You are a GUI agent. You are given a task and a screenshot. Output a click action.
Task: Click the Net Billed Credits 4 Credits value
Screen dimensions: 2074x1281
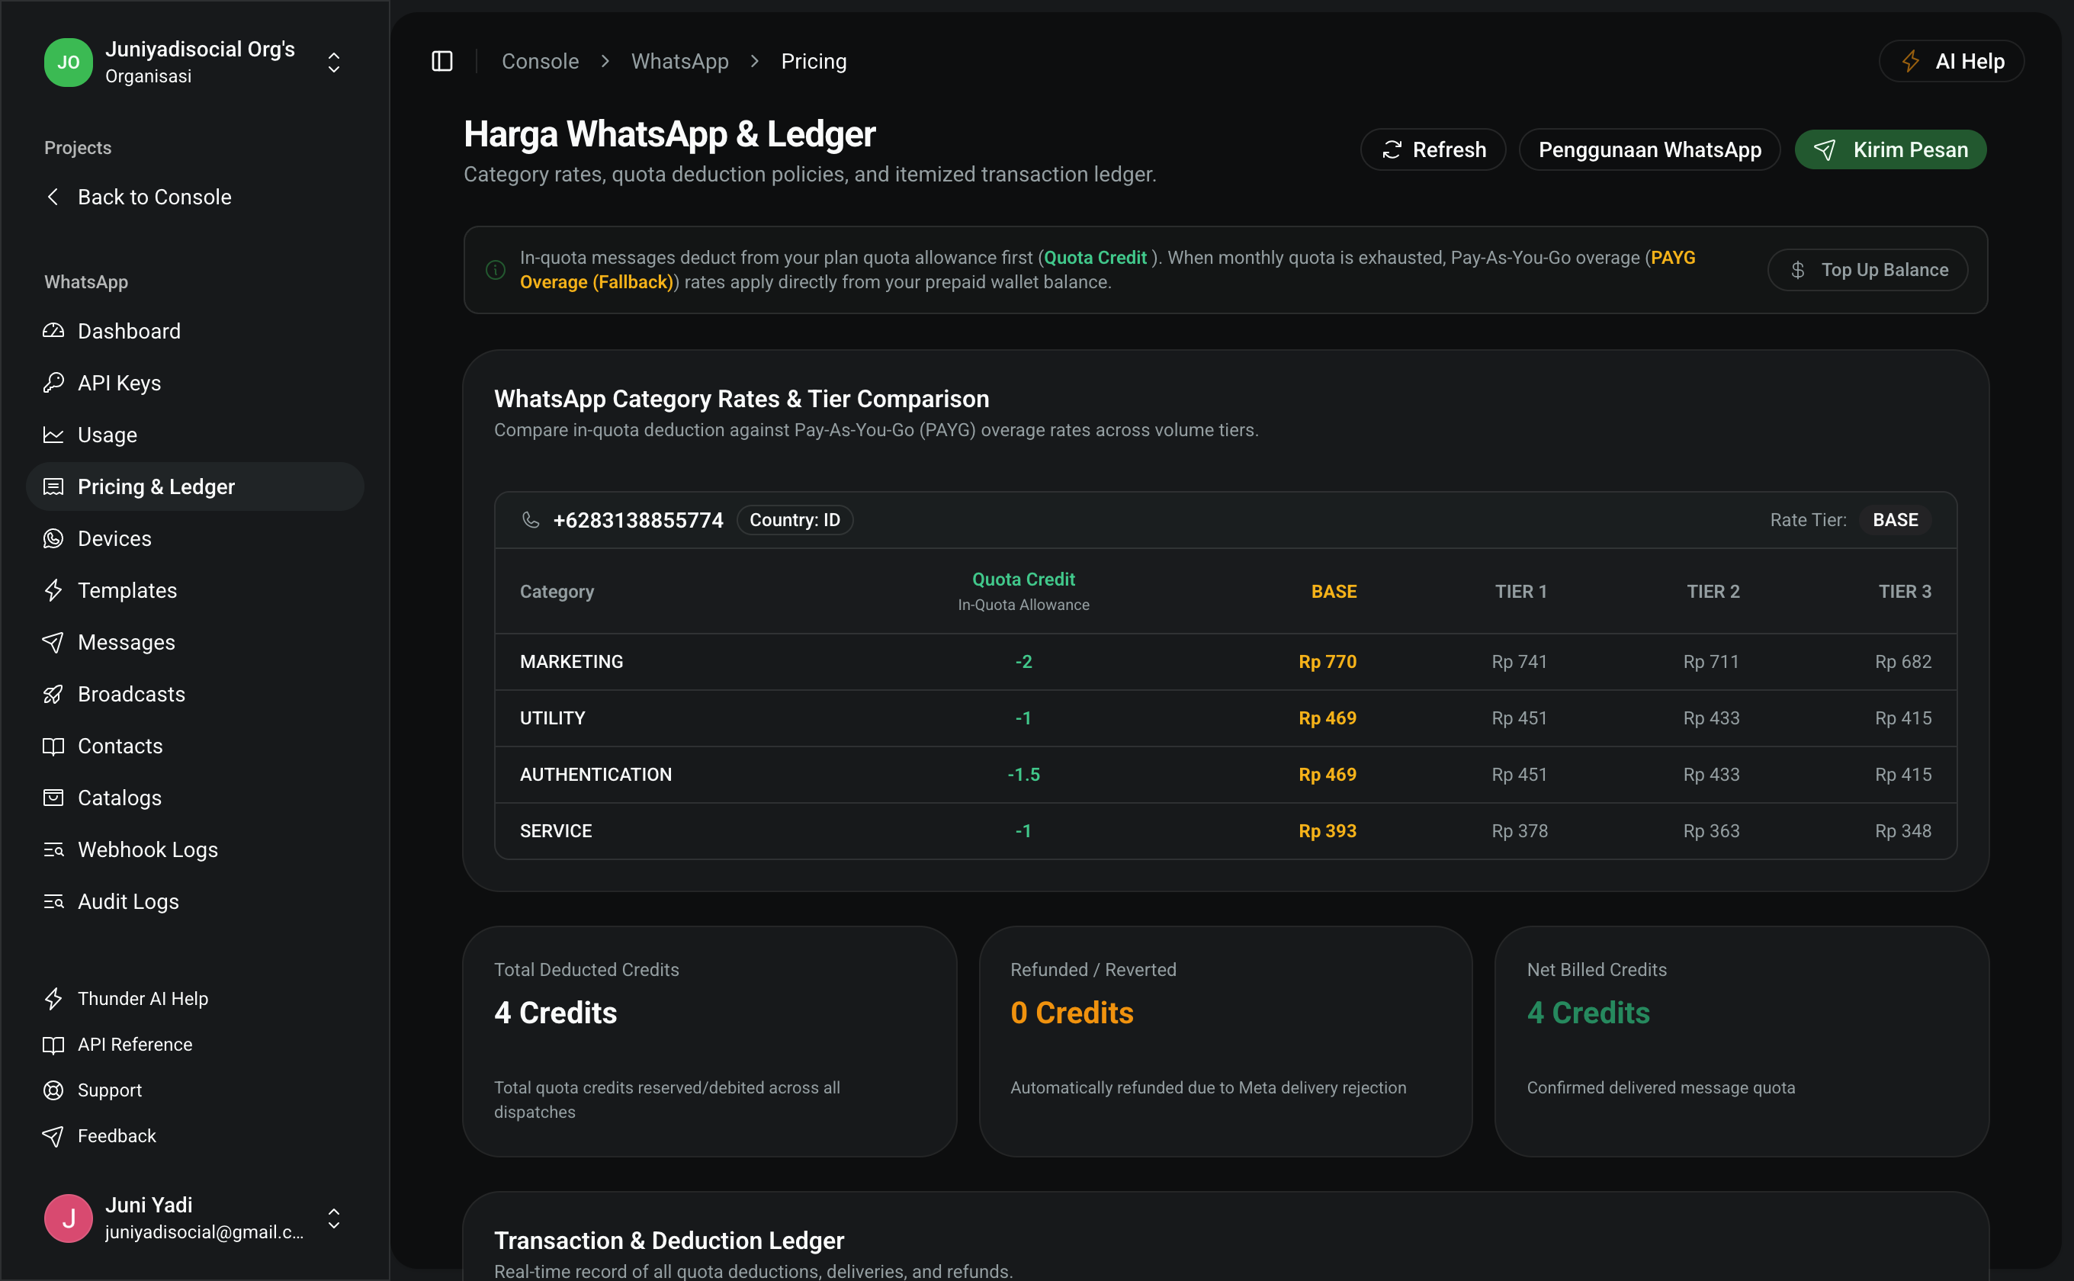(1588, 1013)
